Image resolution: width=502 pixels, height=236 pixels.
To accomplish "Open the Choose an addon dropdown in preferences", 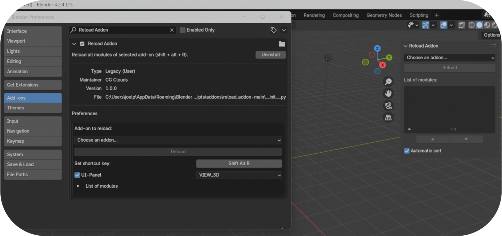I will pyautogui.click(x=178, y=140).
